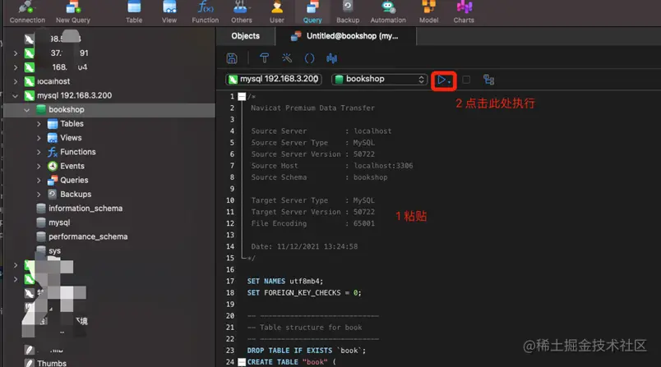Viewport: 661px width, 367px height.
Task: Expand the Queries node
Action: point(39,181)
